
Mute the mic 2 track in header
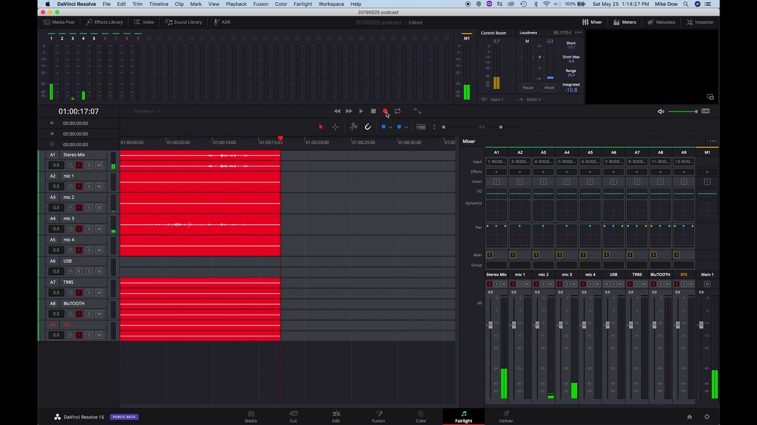99,208
